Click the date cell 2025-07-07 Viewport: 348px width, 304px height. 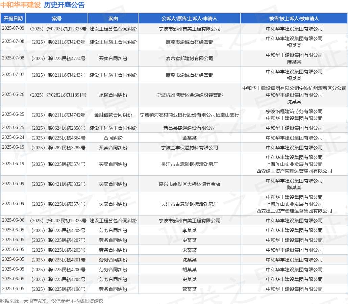click(13, 75)
